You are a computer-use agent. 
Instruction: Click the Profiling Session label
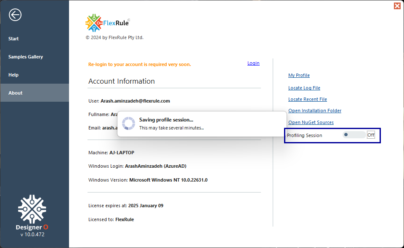pos(304,135)
